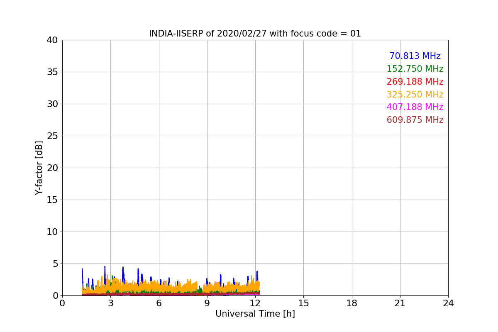Click the y-axis tick label 30
This screenshot has height=332, width=498.
point(52,104)
